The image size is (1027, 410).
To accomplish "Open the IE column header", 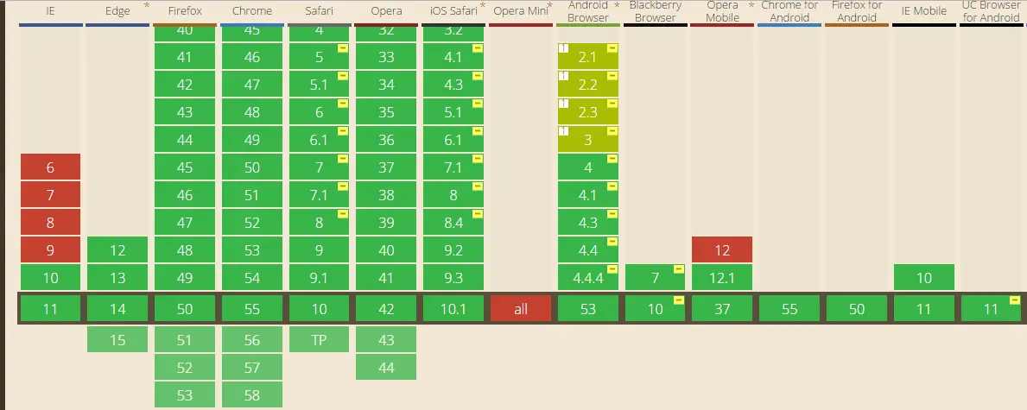I will pos(50,11).
